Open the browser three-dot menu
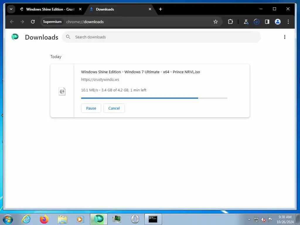This screenshot has width=300, height=225. [288, 22]
